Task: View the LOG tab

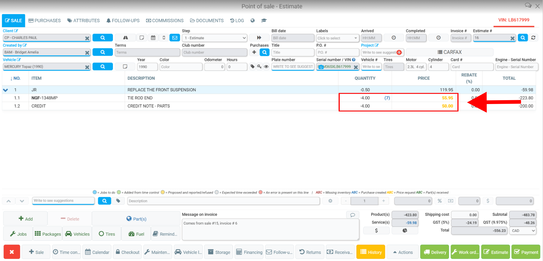Action: [237, 21]
